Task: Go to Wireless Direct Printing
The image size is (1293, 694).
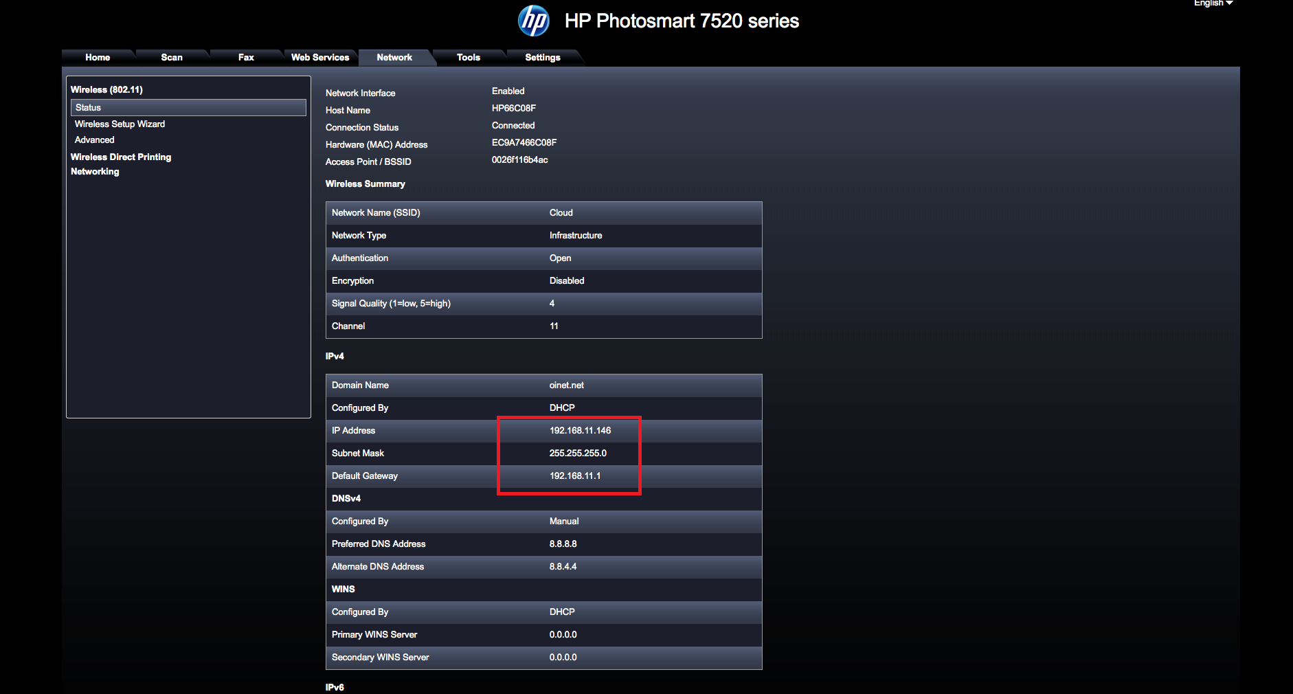Action: coord(121,157)
